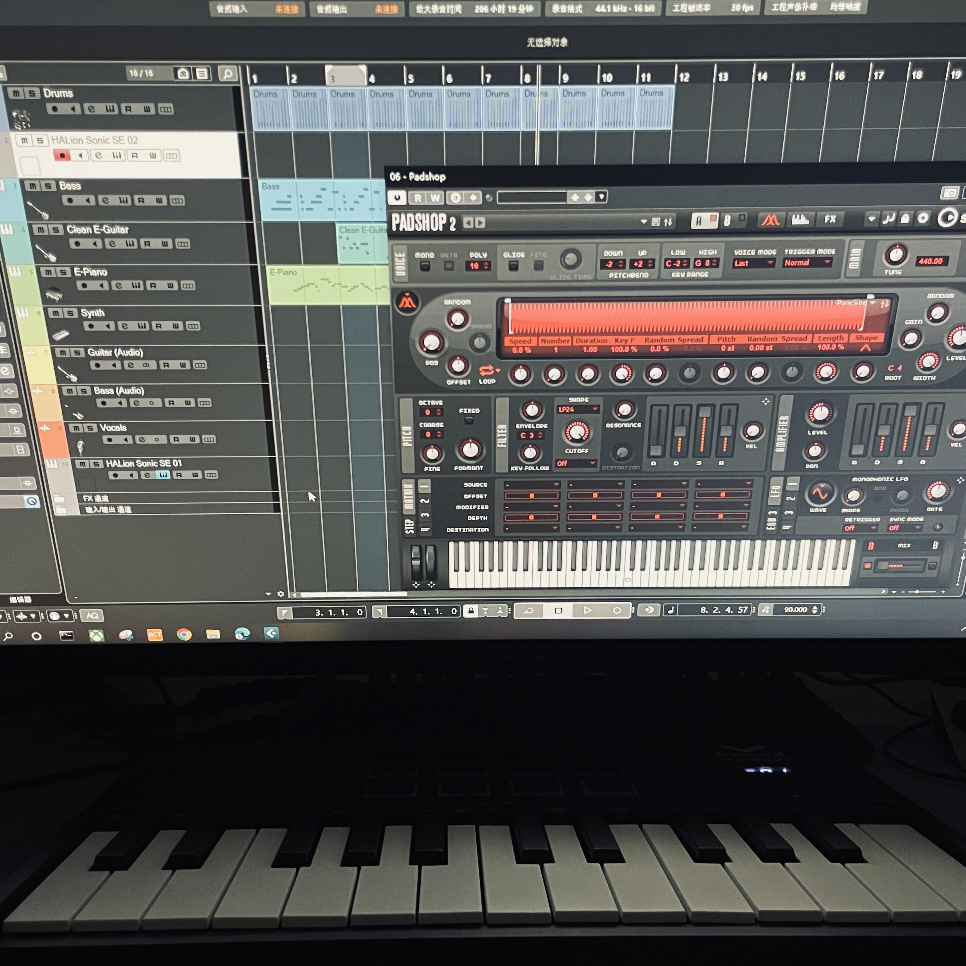
Task: Load next Padshop preset arrow
Action: coord(480,223)
